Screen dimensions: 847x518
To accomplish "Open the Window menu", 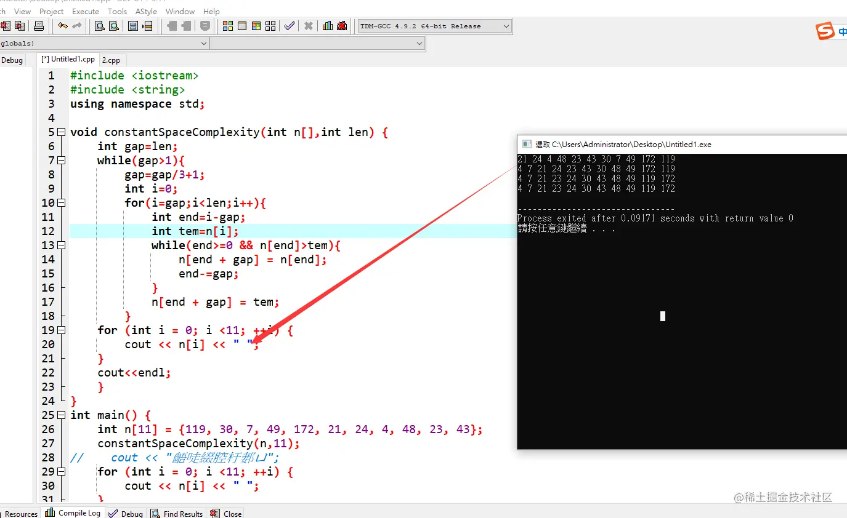I will click(x=180, y=11).
